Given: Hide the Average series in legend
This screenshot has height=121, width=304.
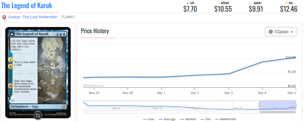Looking at the screenshot, I should (167, 119).
